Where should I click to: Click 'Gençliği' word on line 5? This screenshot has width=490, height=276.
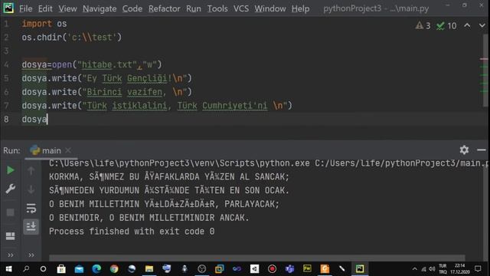tap(147, 78)
